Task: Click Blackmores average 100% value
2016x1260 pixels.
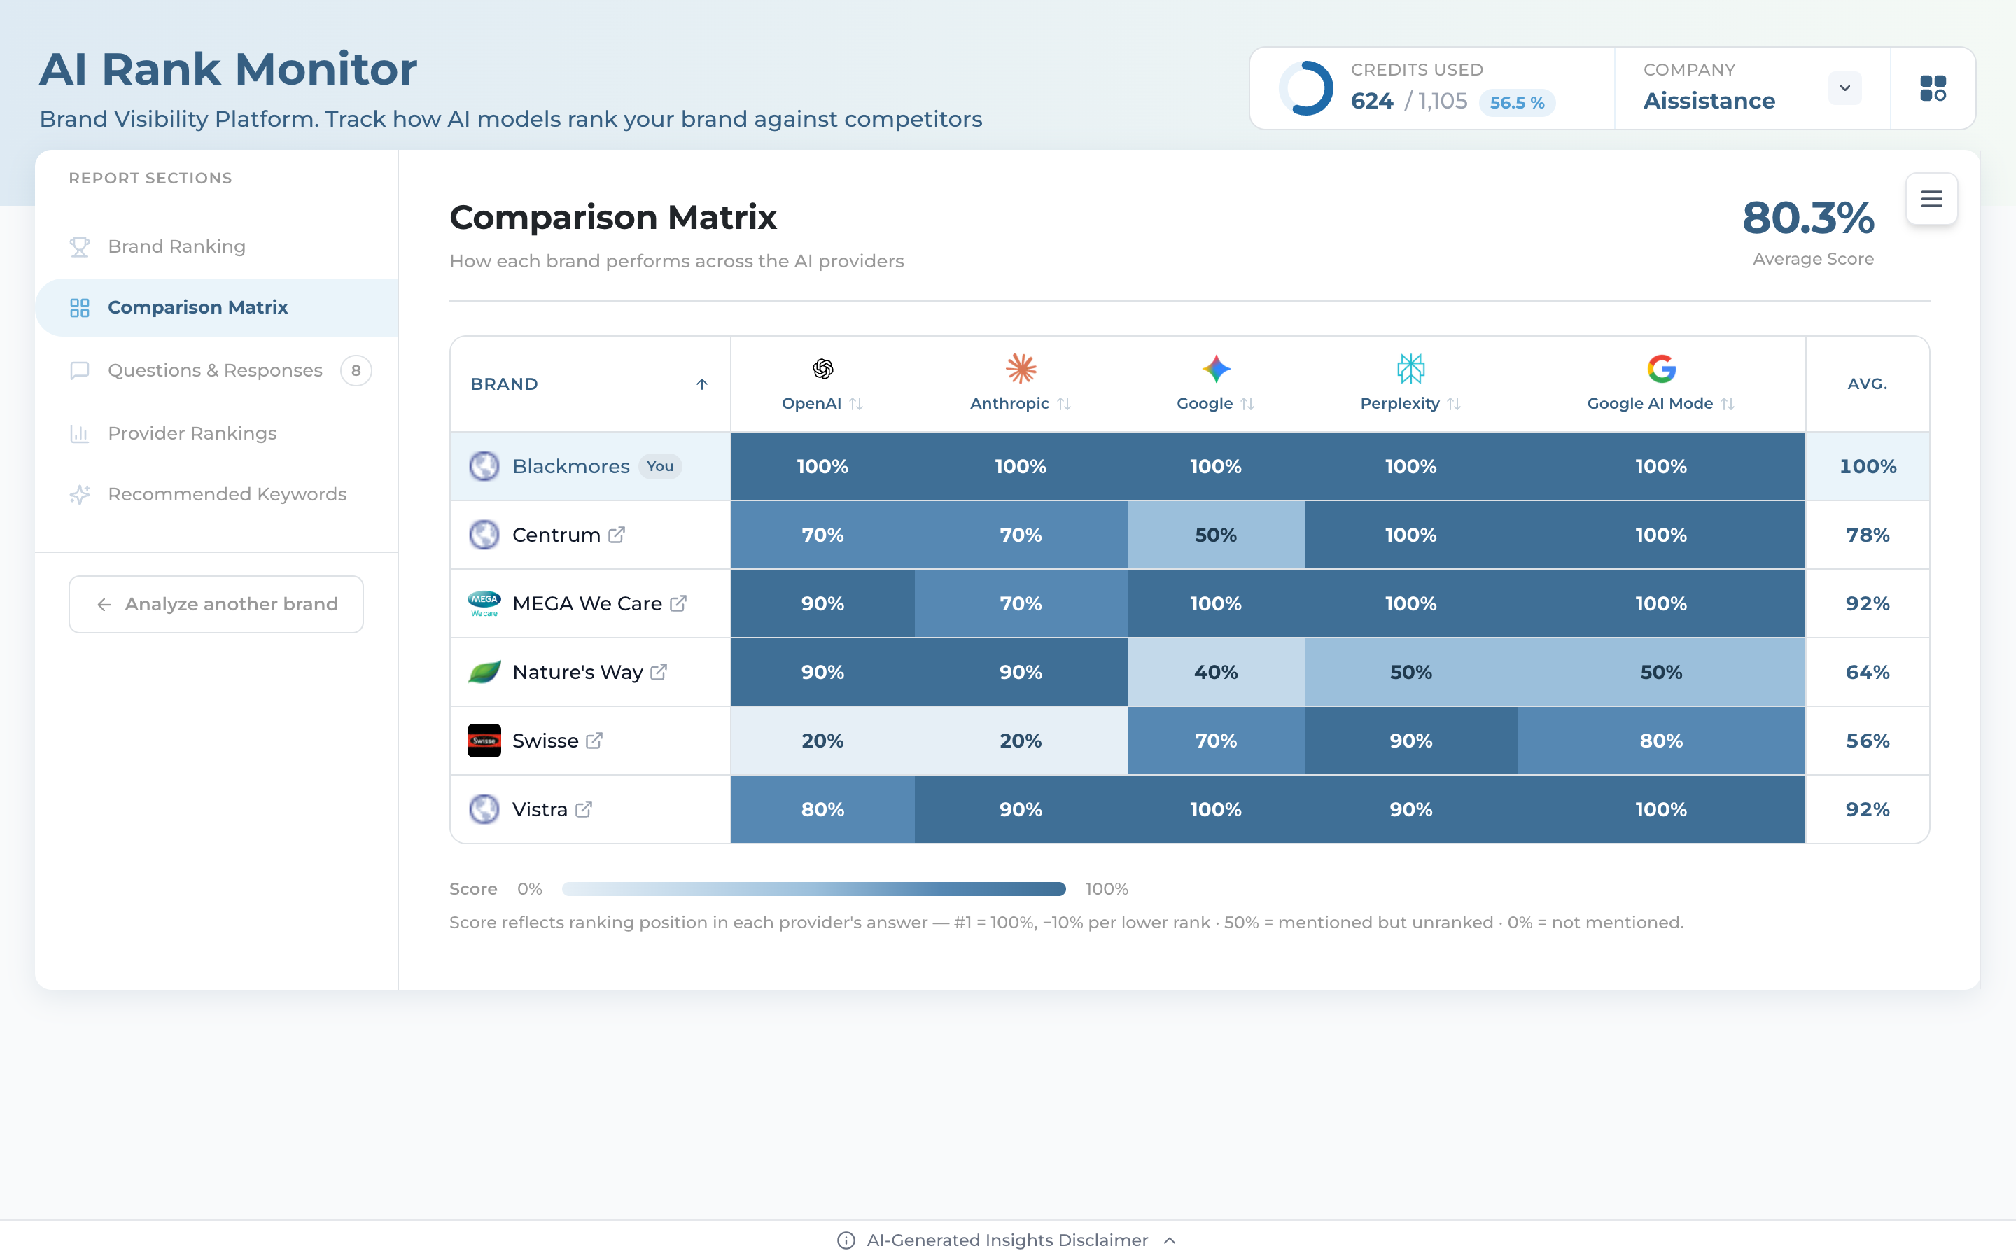Action: tap(1867, 467)
